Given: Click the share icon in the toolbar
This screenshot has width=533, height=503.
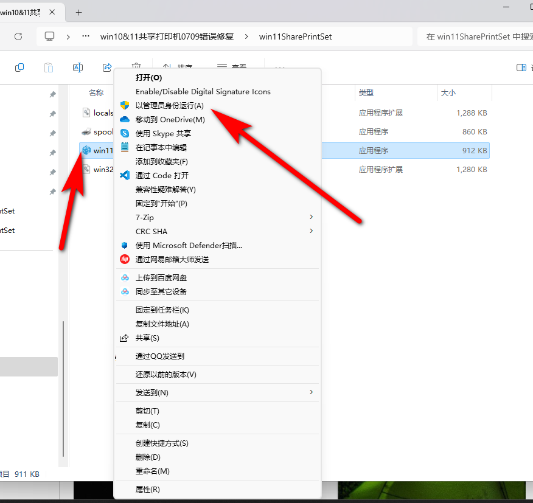Looking at the screenshot, I should (x=107, y=68).
